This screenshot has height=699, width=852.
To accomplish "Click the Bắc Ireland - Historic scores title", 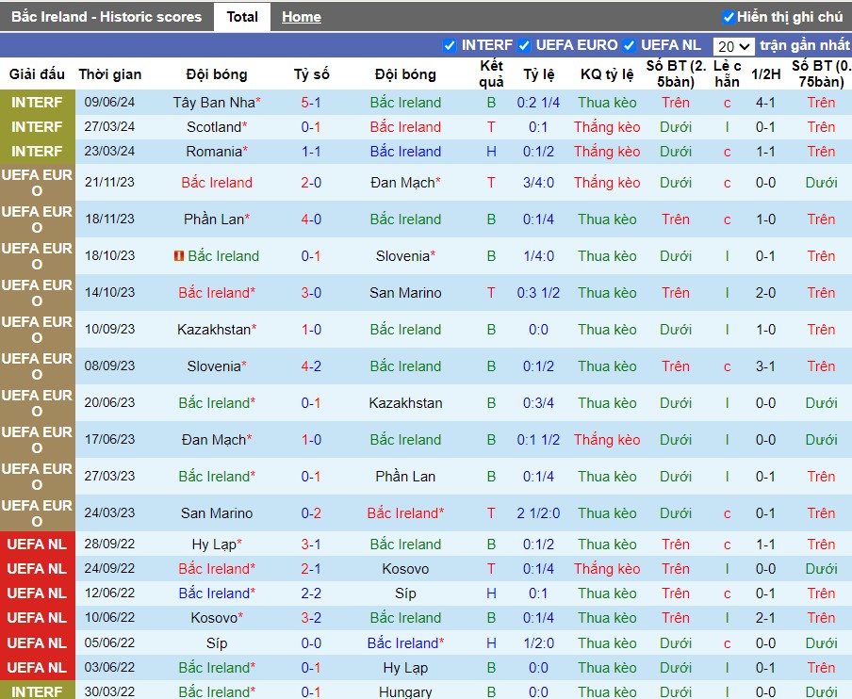I will click(106, 17).
